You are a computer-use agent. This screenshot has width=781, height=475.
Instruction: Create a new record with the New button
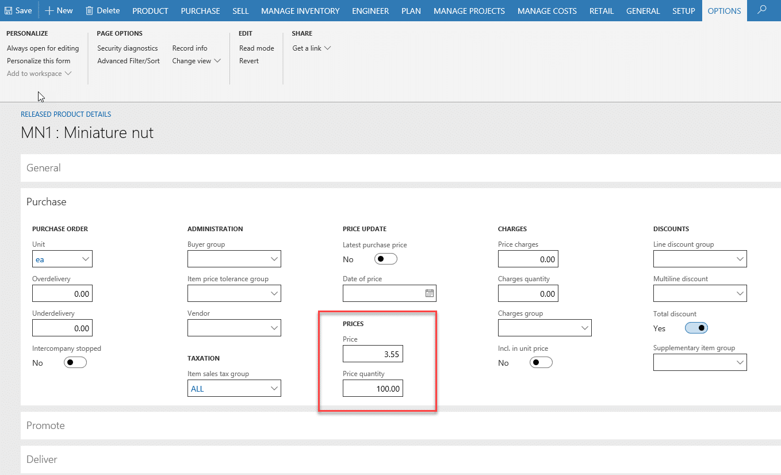pos(59,10)
